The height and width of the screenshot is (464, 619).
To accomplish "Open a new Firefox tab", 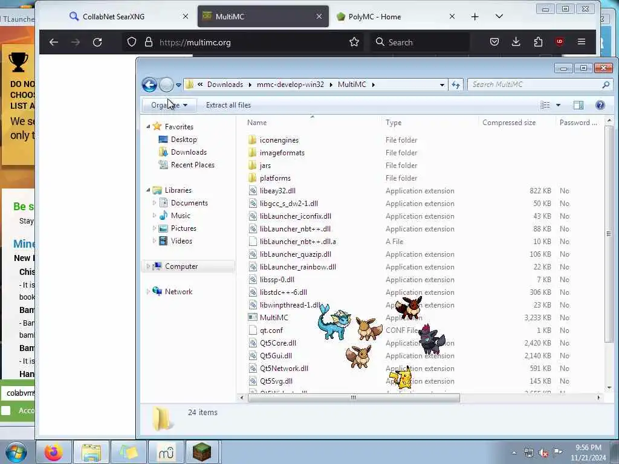I will pos(475,16).
